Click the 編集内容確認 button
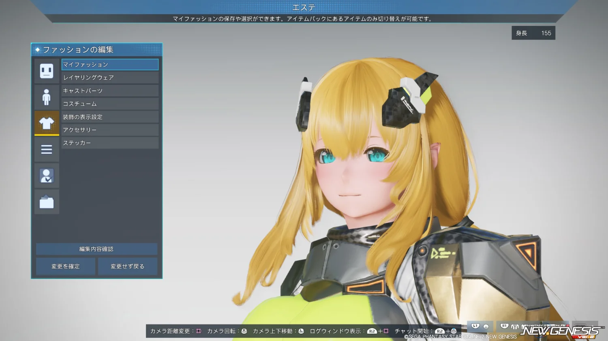 click(96, 249)
